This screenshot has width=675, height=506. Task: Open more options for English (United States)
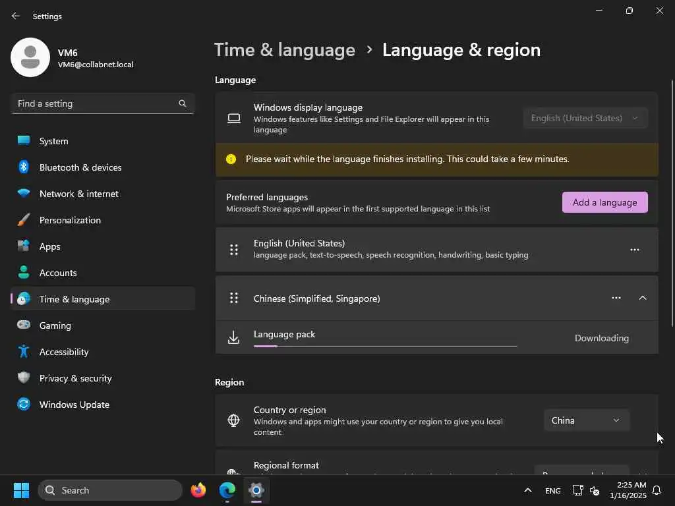coord(635,250)
